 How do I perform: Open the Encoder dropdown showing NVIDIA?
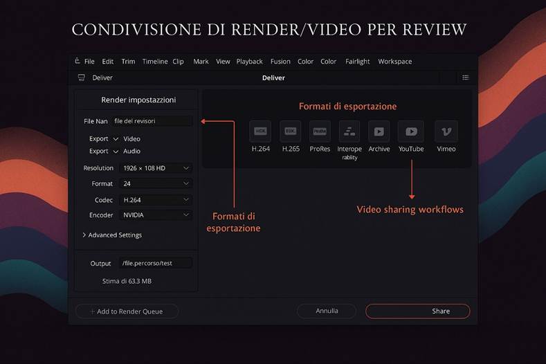tap(156, 215)
